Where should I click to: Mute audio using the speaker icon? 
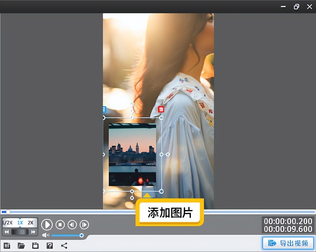click(x=46, y=235)
